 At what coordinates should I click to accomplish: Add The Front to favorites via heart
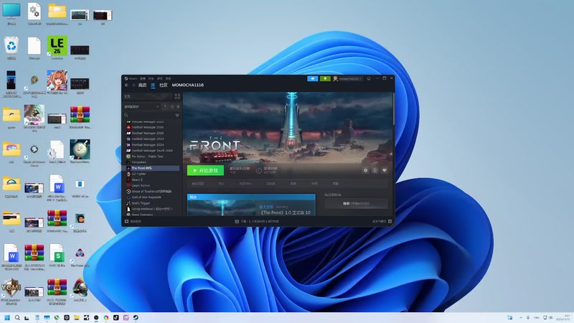[385, 170]
